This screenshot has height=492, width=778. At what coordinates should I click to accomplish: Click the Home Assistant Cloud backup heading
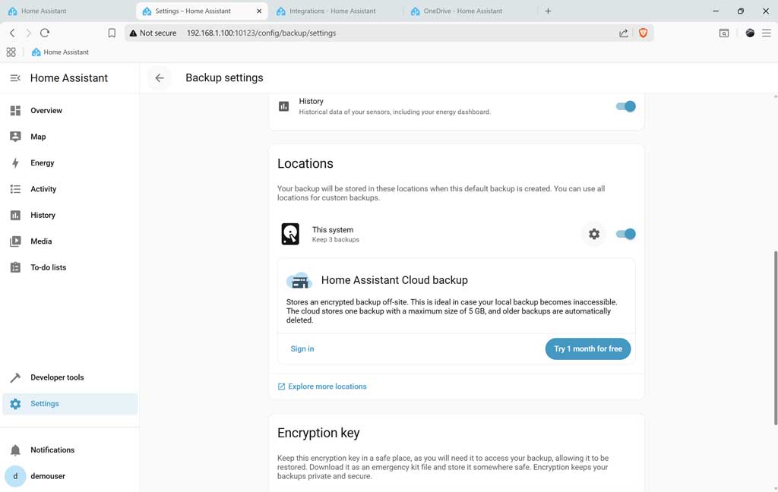point(394,280)
